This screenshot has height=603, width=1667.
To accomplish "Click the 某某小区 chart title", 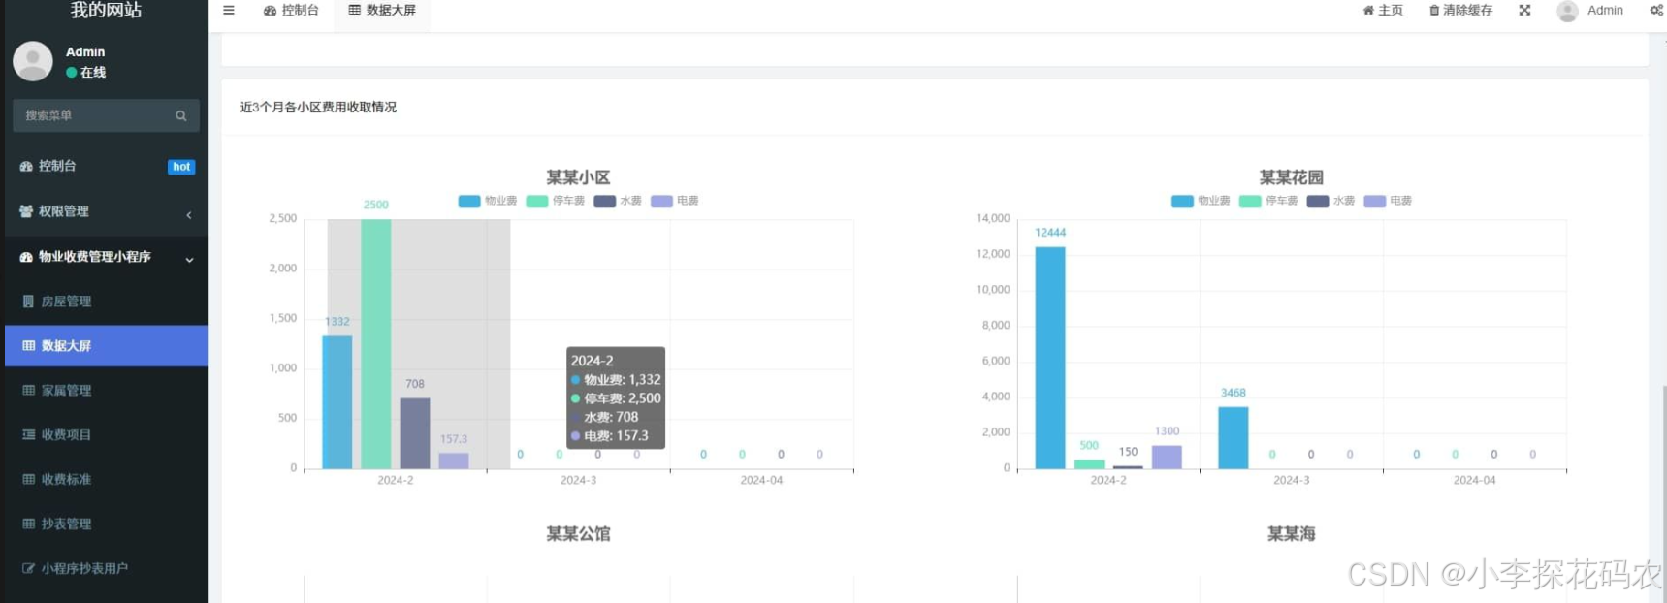I will [578, 177].
